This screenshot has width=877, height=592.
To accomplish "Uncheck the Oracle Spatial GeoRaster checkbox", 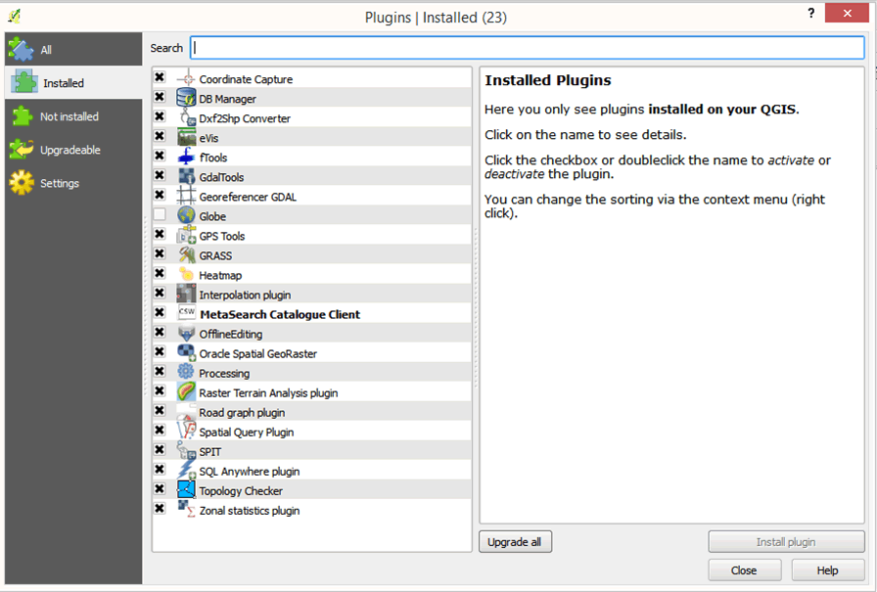I will [160, 351].
